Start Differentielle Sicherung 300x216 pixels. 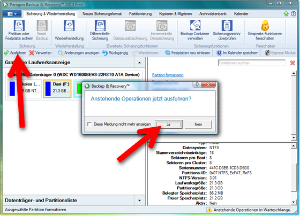coord(100,30)
